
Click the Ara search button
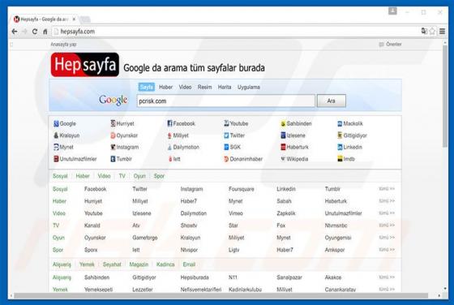pos(332,101)
